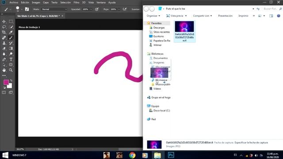
Task: Toggle the brush settings panel button
Action: 27,9
